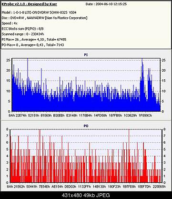
Task: Click 'ECC blocks sum (PI/PO) : 8/8'
Action: (x=22, y=29)
